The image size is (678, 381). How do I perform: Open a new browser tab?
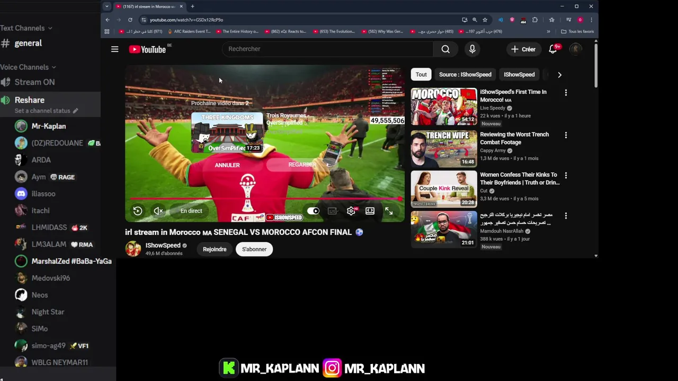192,6
